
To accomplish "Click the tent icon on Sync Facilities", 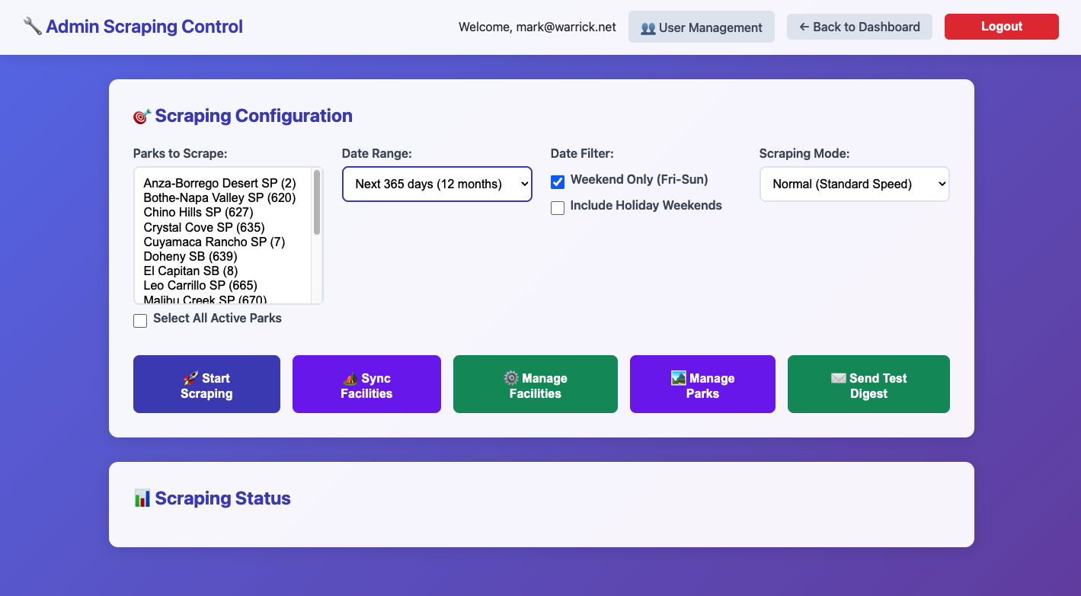I will coord(350,378).
